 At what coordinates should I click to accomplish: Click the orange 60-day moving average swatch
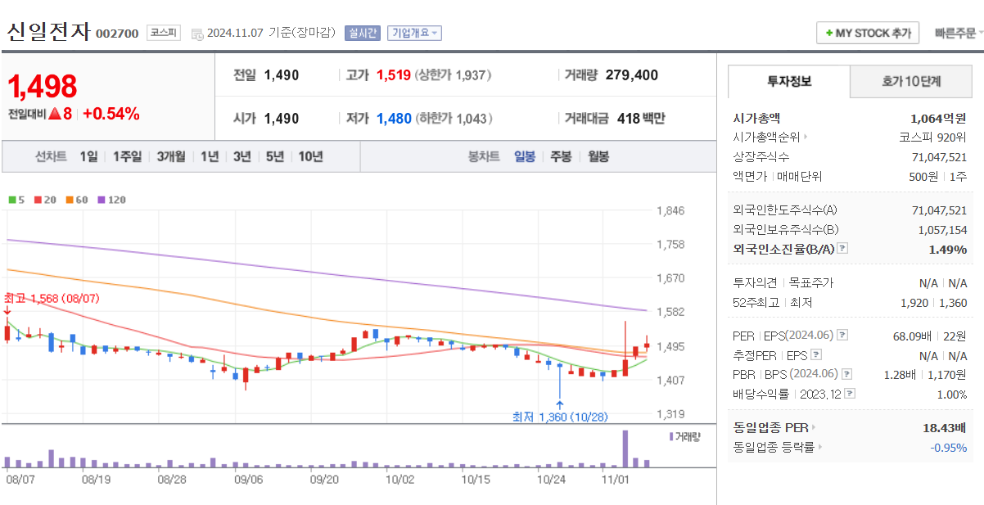[70, 200]
